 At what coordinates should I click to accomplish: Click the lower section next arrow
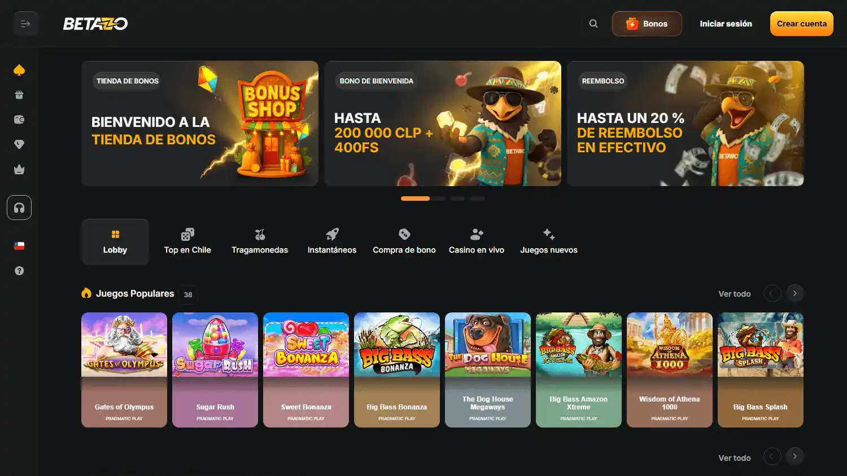pos(794,456)
